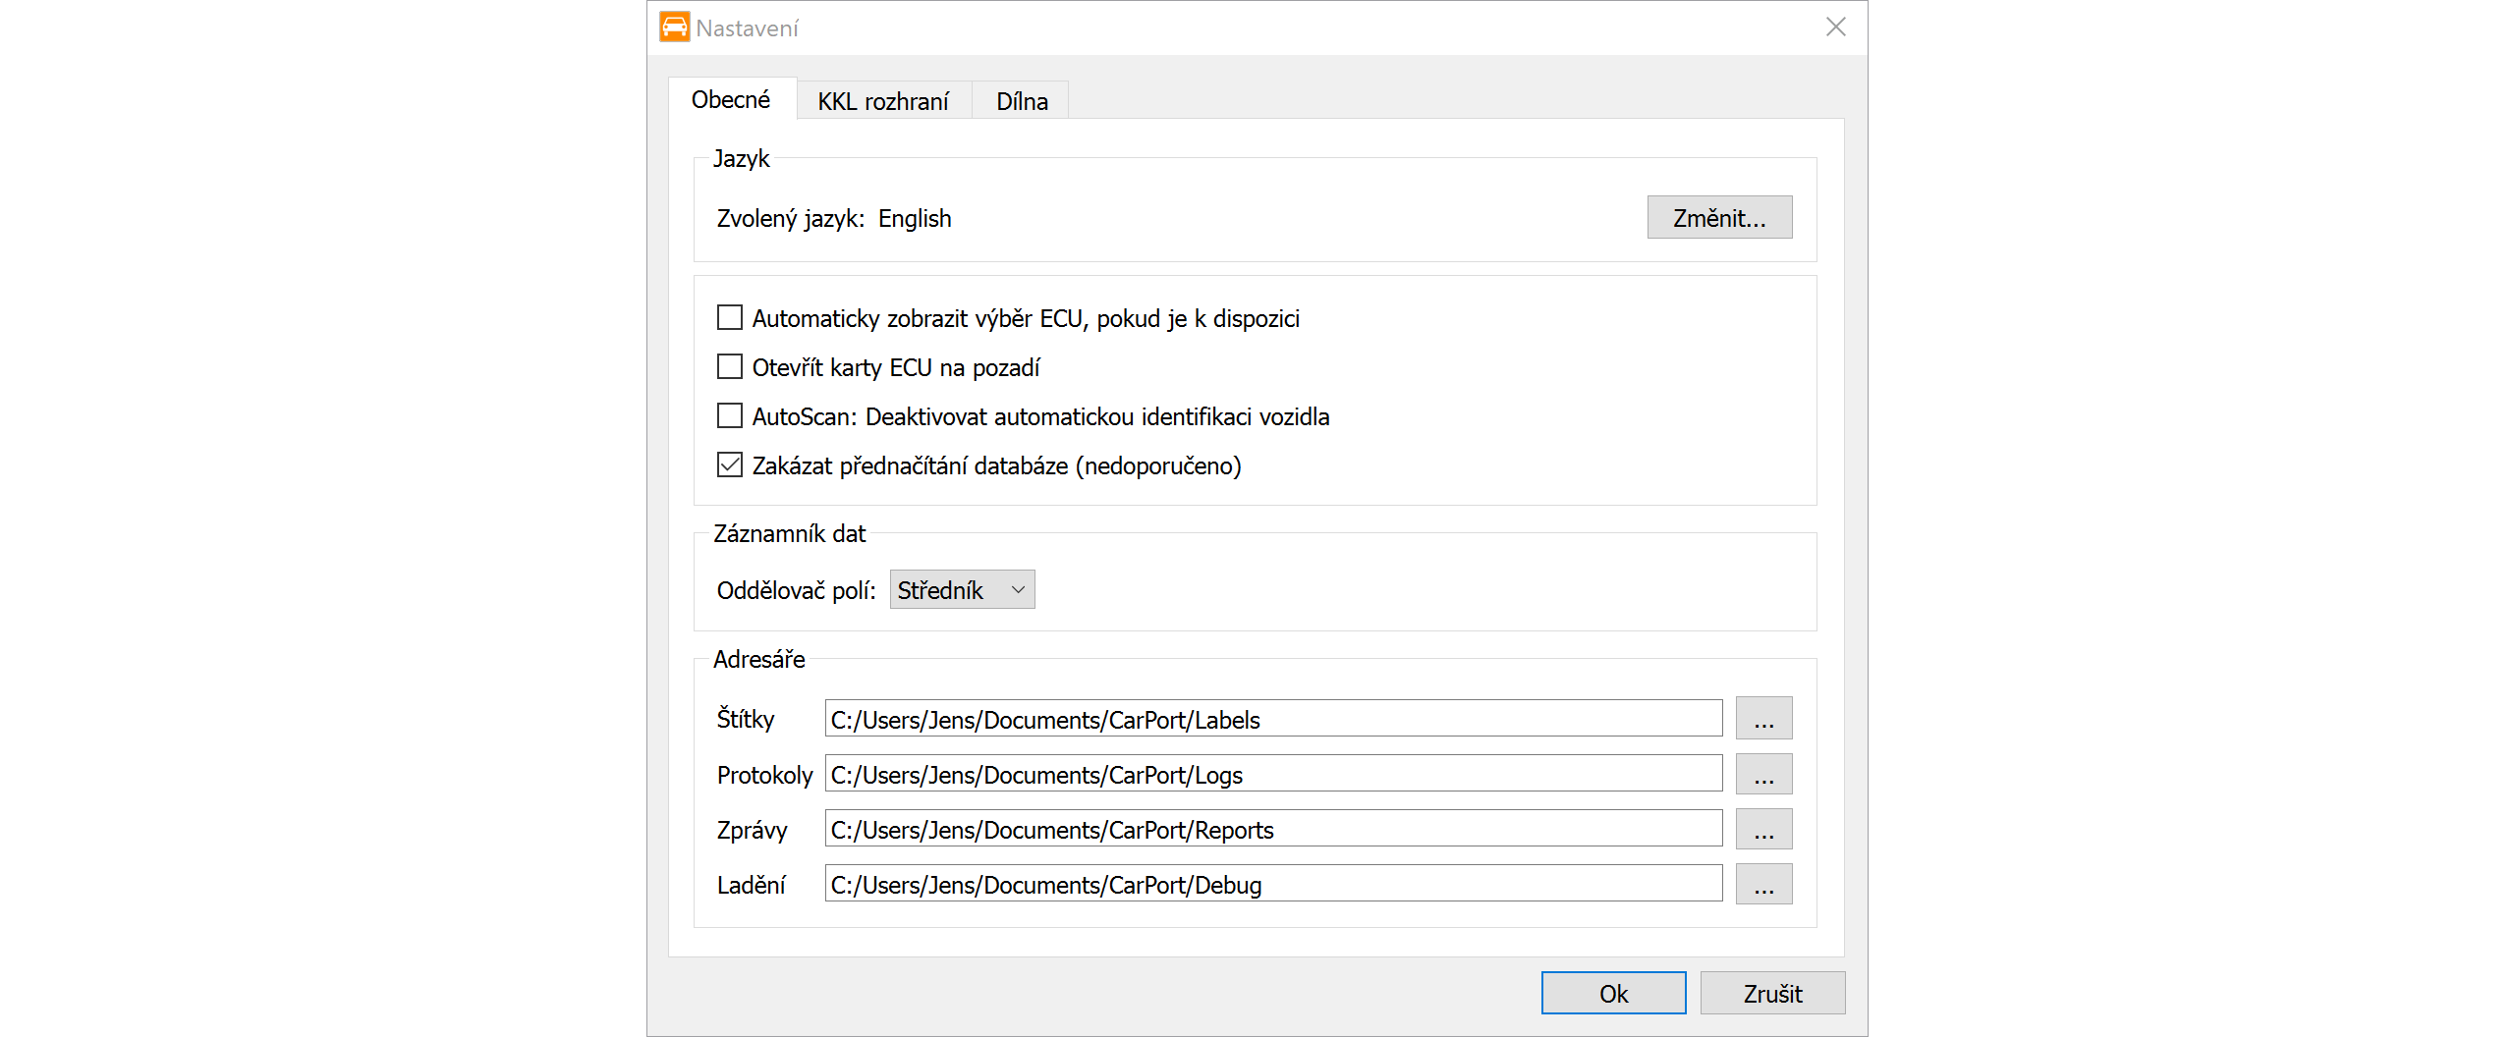Screen dimensions: 2515x1037
Task: Enable automatic ECU selection display checkbox
Action: [730, 318]
